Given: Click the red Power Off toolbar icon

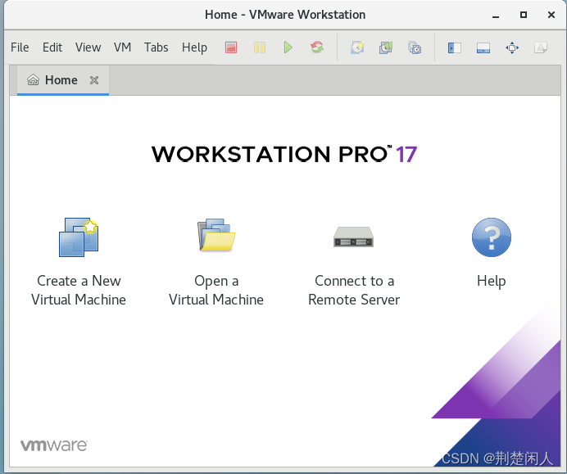Looking at the screenshot, I should coord(231,47).
